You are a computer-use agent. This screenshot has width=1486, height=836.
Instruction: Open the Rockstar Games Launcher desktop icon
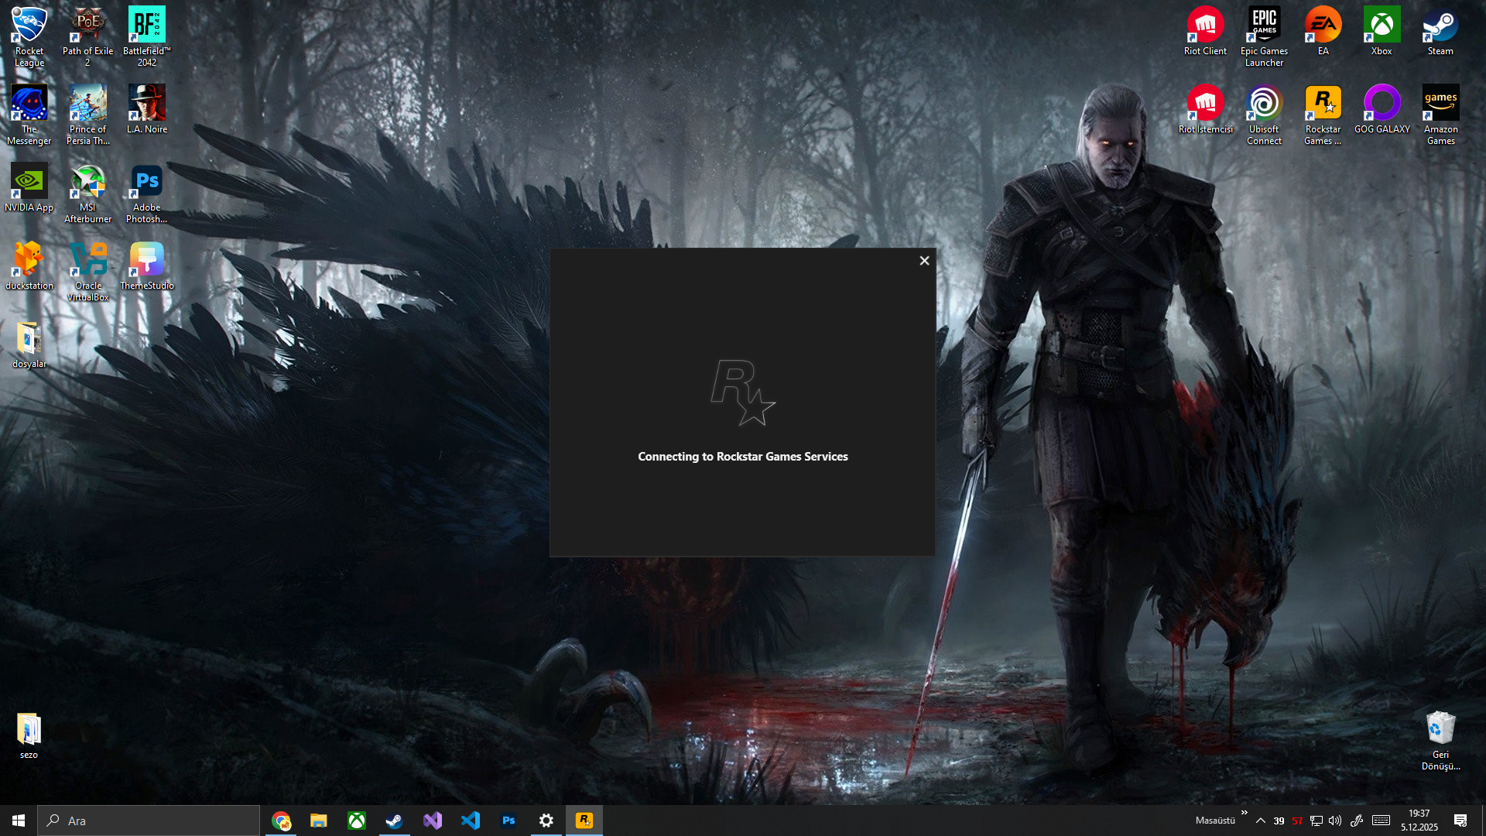click(x=1323, y=104)
